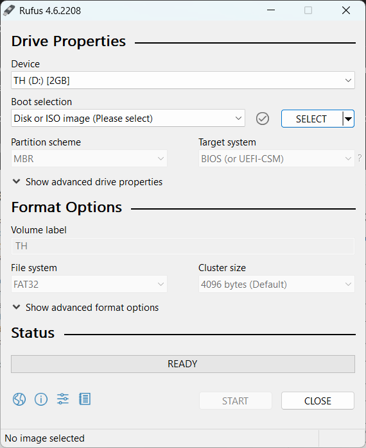
Task: Click the SELECT button
Action: (311, 119)
